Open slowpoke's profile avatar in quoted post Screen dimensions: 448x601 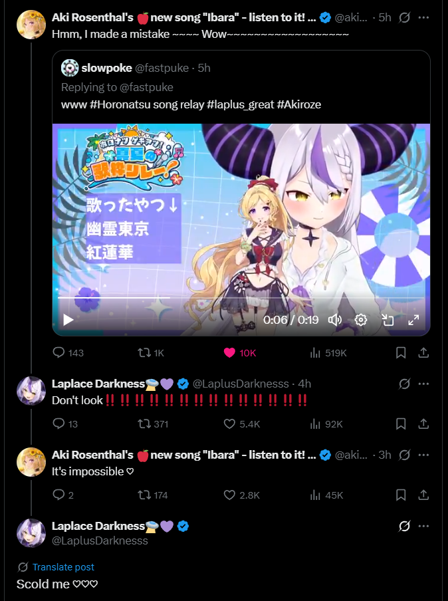(x=70, y=68)
